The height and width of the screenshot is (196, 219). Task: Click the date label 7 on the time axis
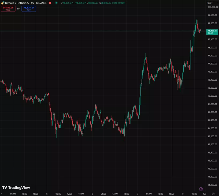click(138, 194)
